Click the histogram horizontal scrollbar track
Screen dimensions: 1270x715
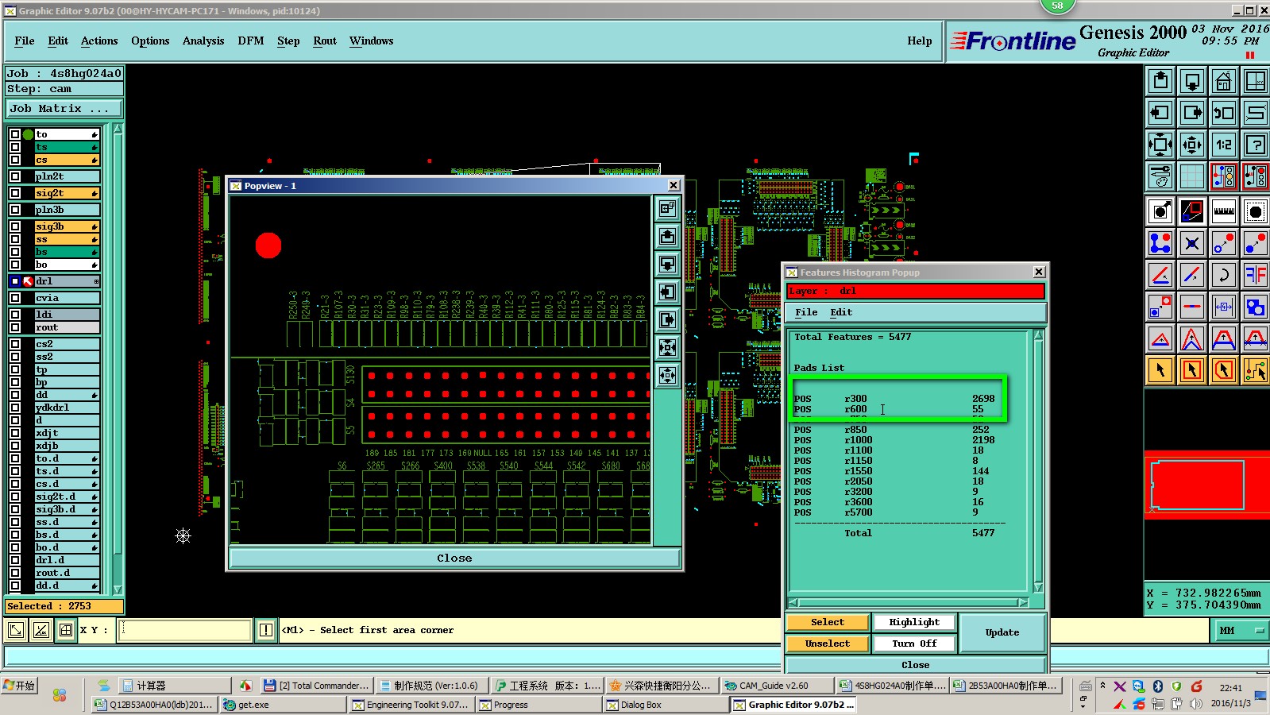[x=908, y=603]
